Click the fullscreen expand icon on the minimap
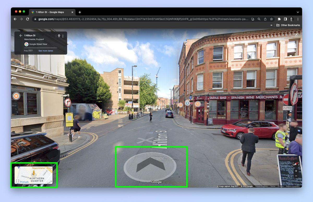 (18, 181)
